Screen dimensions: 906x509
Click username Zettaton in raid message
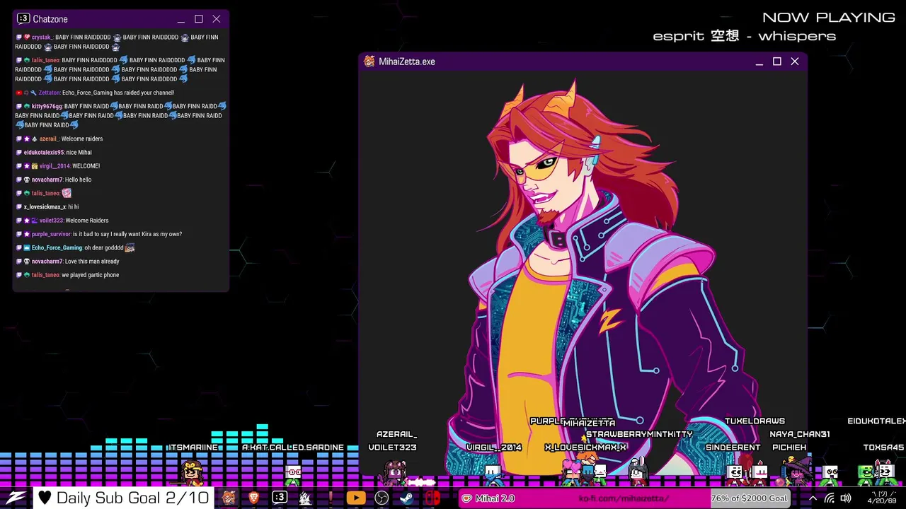point(49,93)
